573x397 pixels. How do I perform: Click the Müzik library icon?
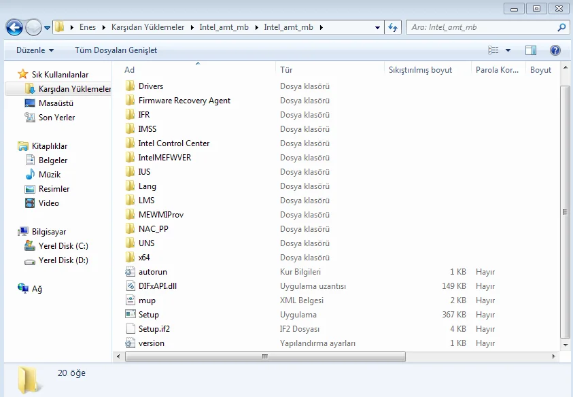tap(30, 175)
